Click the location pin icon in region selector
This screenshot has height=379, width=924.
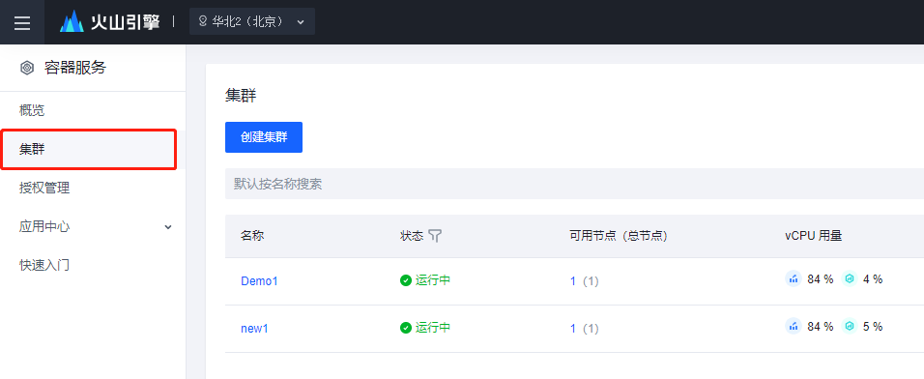tap(203, 22)
